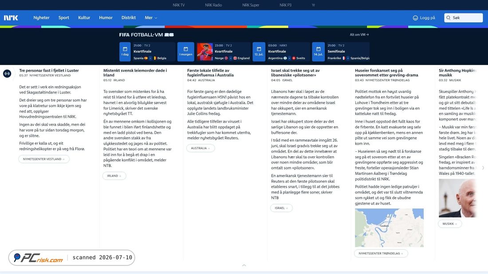Open NRK TV link
This screenshot has width=488, height=274.
click(179, 5)
